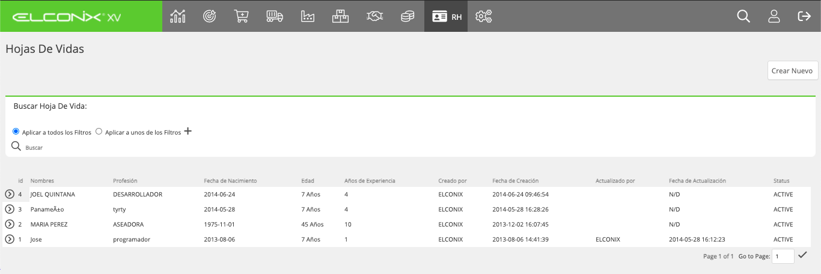The height and width of the screenshot is (274, 821).
Task: Open the analytics bar chart module icon
Action: click(x=177, y=16)
